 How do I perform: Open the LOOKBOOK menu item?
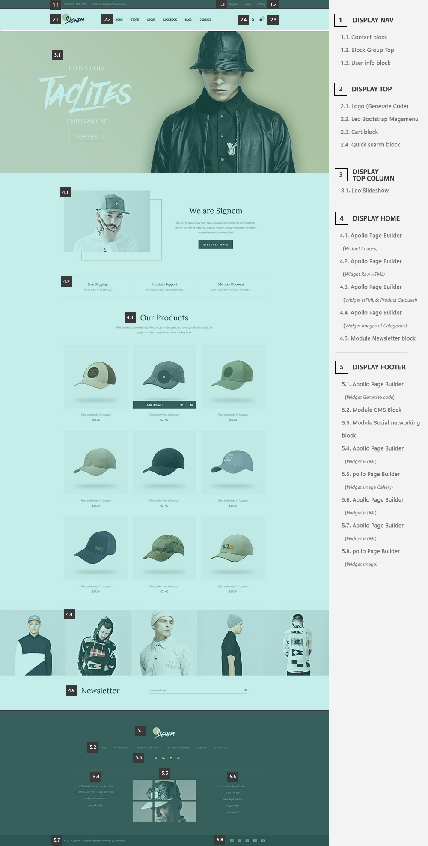pyautogui.click(x=170, y=20)
